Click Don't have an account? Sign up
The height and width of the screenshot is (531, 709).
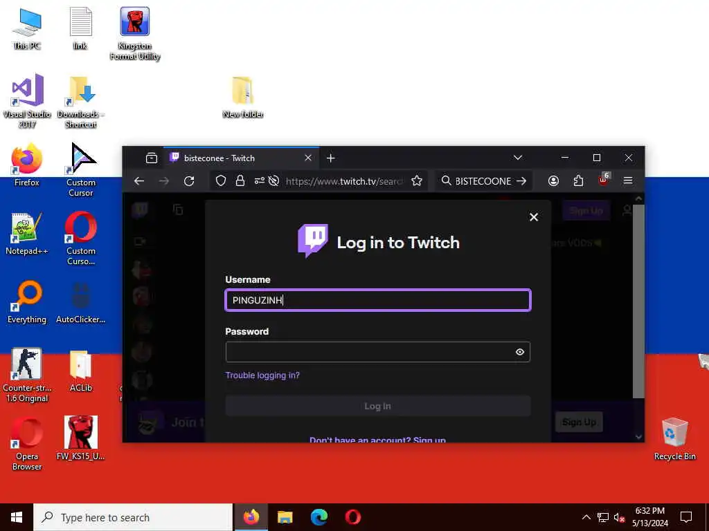pyautogui.click(x=377, y=440)
